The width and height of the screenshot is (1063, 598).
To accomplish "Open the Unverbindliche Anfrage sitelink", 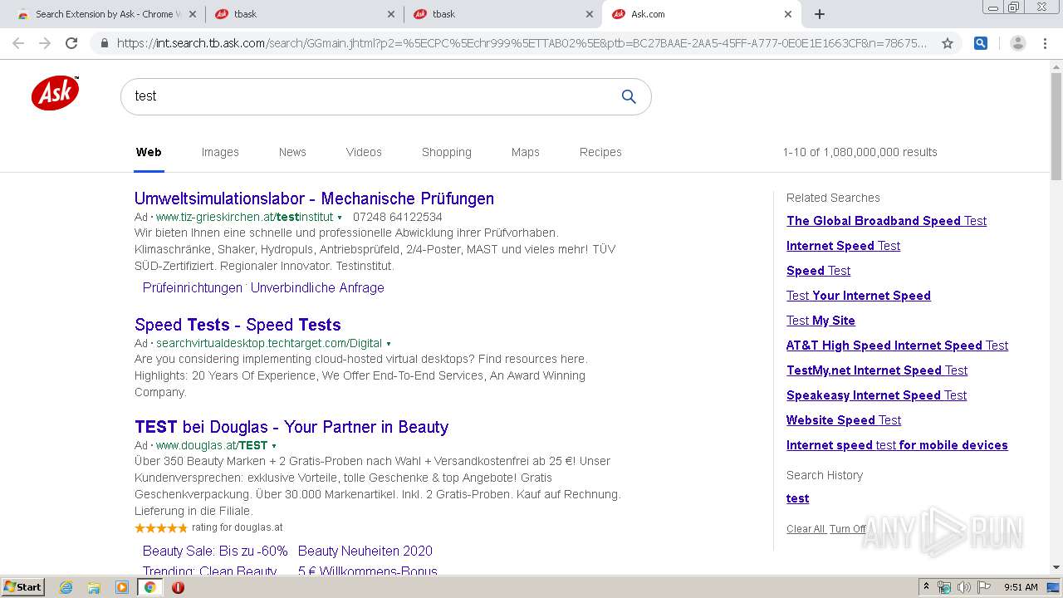I will 317,287.
